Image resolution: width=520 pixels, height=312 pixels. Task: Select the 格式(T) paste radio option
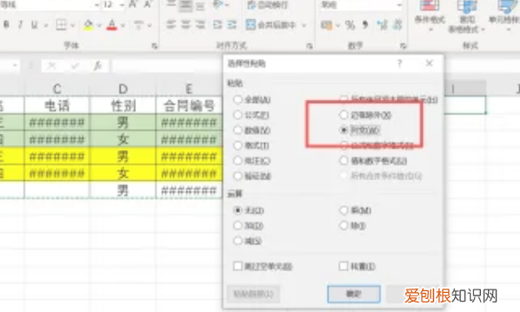[251, 146]
